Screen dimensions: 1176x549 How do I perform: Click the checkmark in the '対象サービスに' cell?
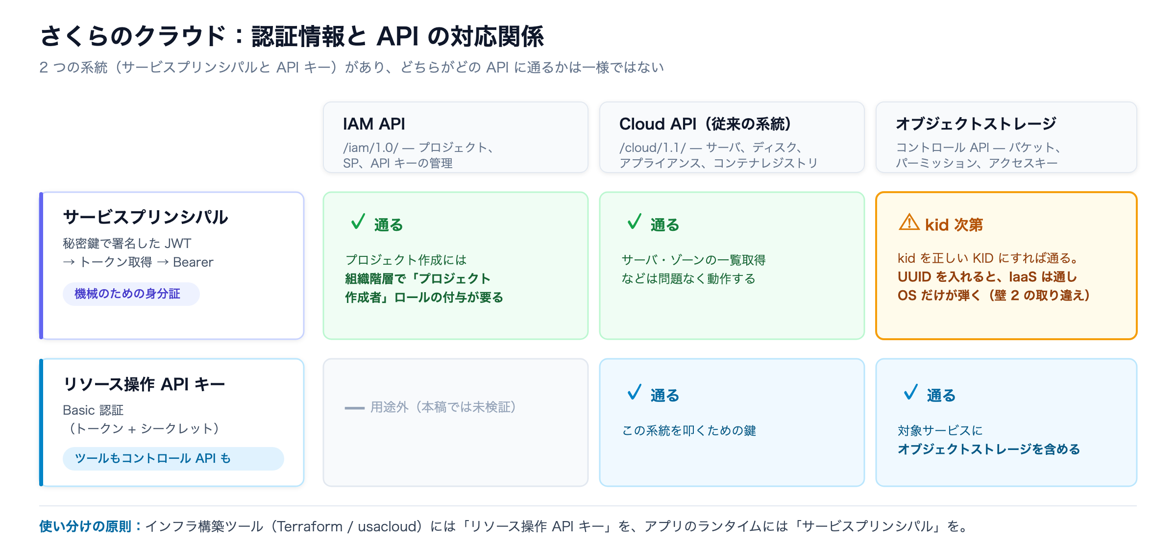click(x=911, y=392)
